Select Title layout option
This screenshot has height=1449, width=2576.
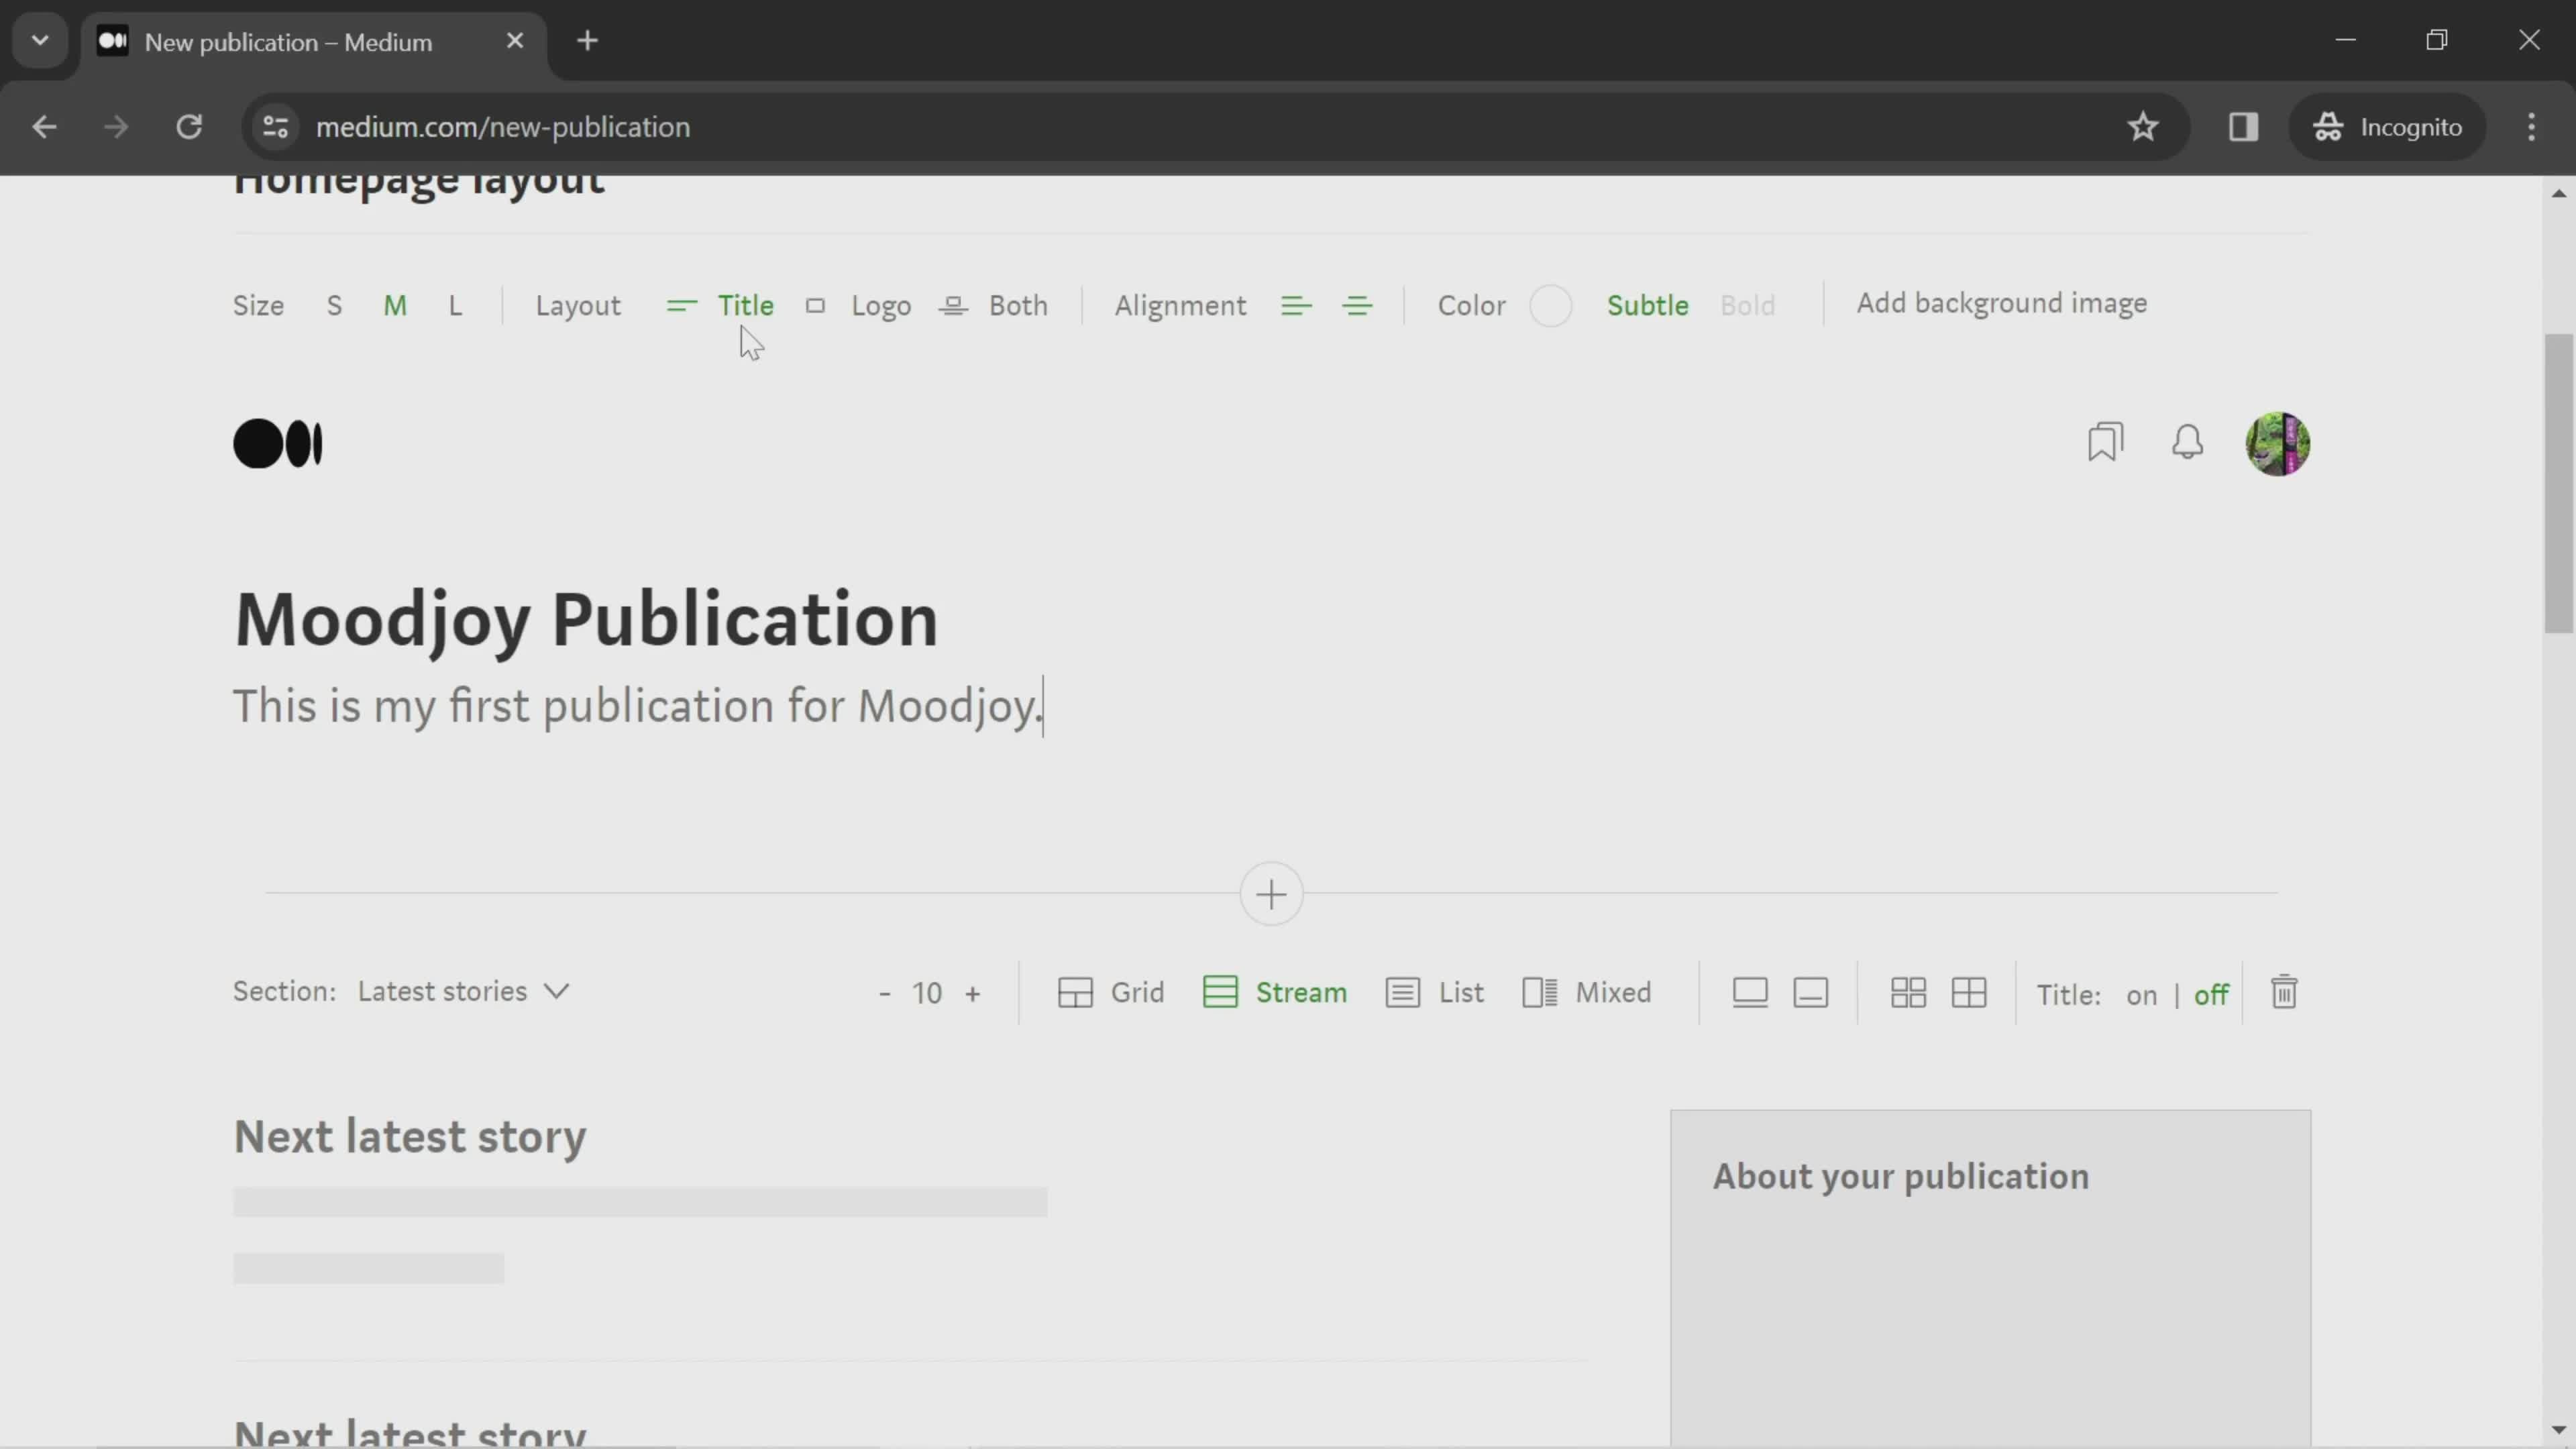click(745, 305)
